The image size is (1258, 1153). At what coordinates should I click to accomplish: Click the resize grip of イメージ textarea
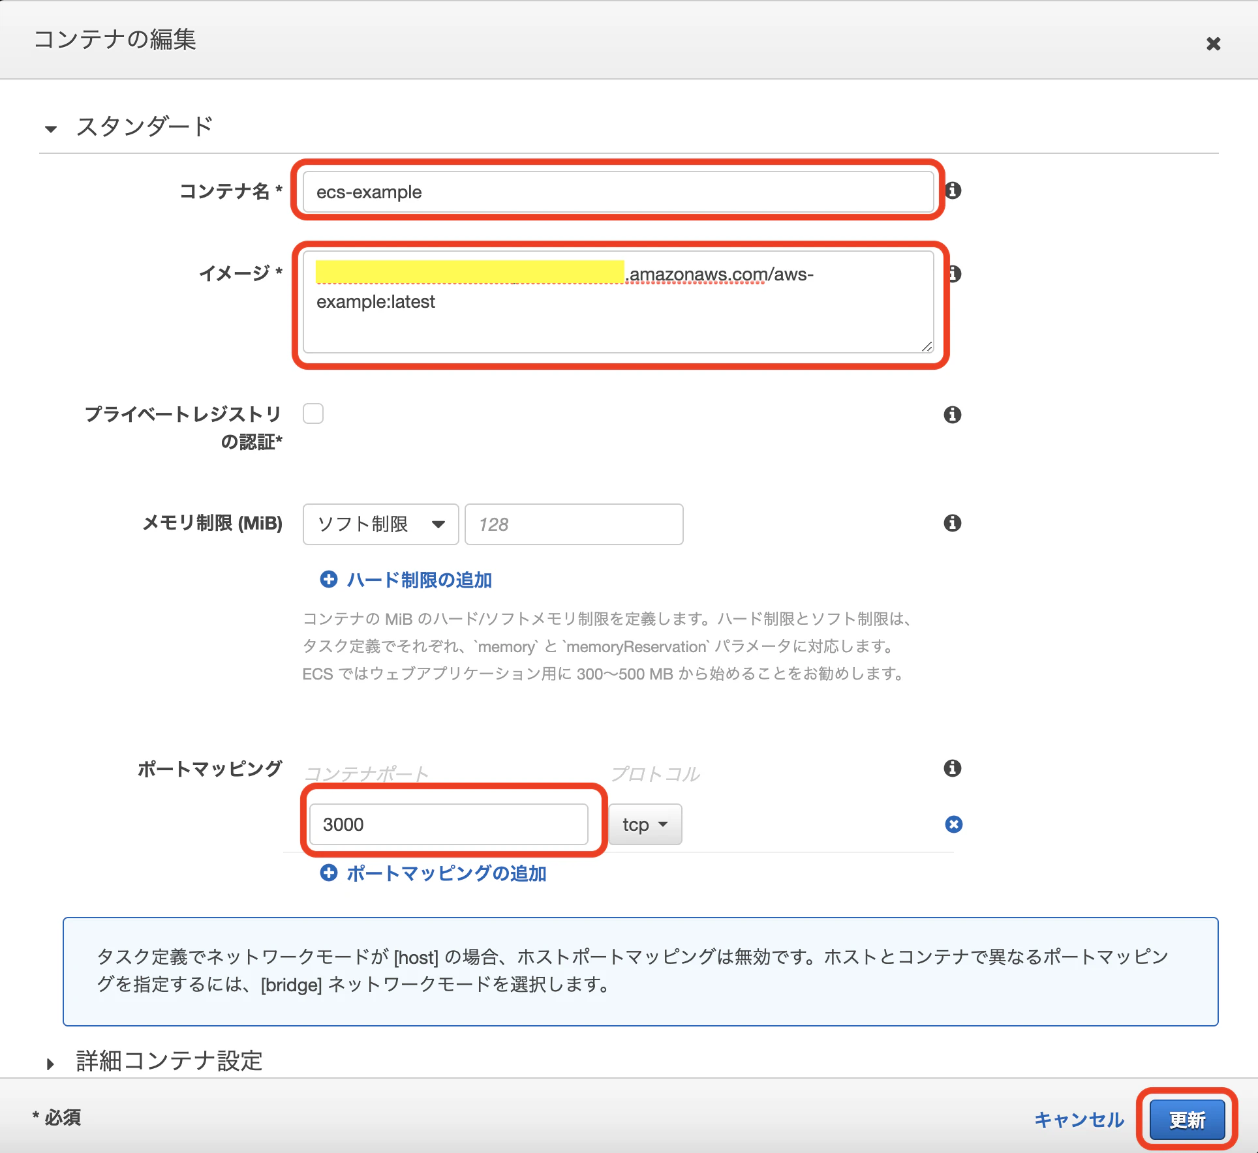(927, 346)
